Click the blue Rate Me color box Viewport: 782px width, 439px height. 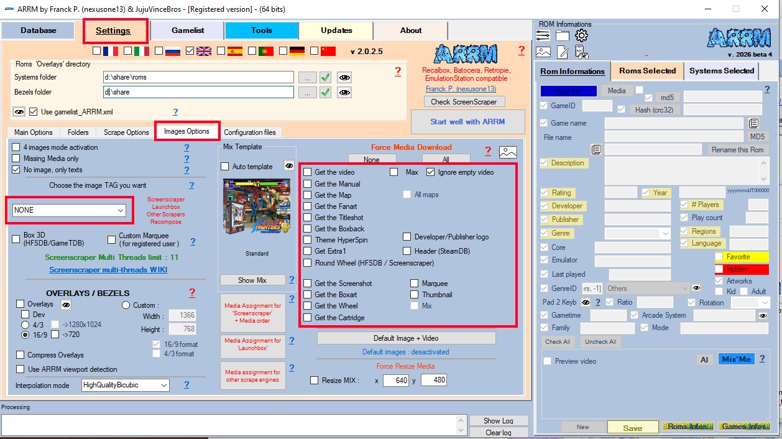pyautogui.click(x=568, y=91)
